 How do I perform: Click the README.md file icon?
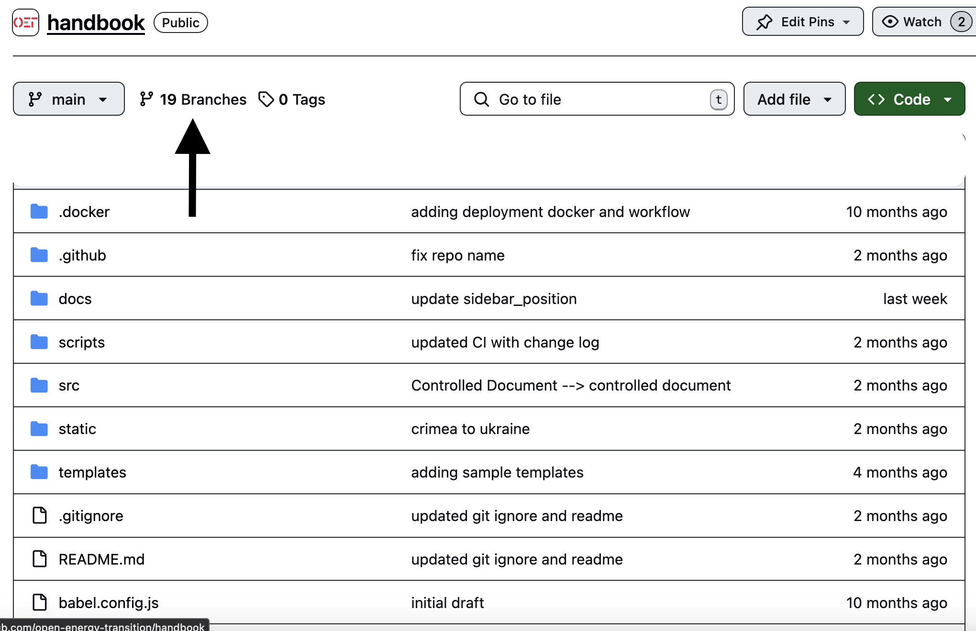point(39,559)
